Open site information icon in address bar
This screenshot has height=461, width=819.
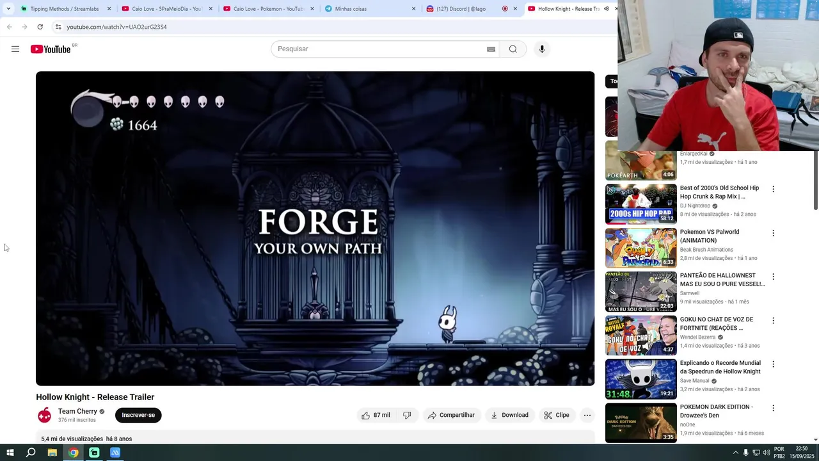pos(58,27)
